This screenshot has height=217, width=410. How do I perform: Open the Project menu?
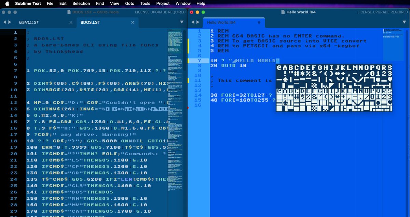163,3
